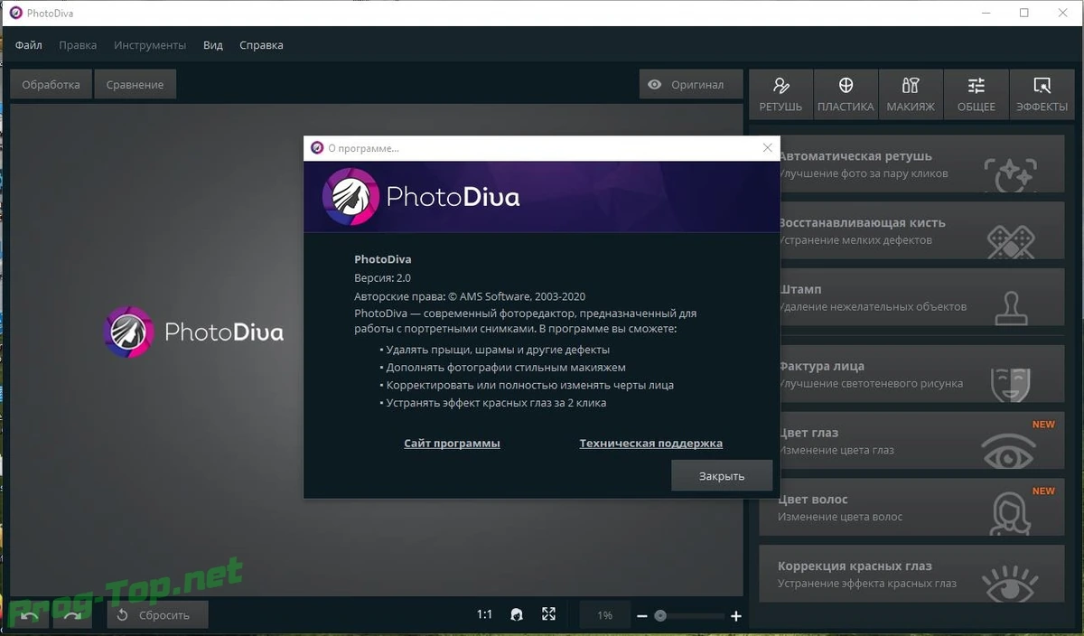1084x636 pixels.
Task: Click the redo arrow icon
Action: coord(72,615)
